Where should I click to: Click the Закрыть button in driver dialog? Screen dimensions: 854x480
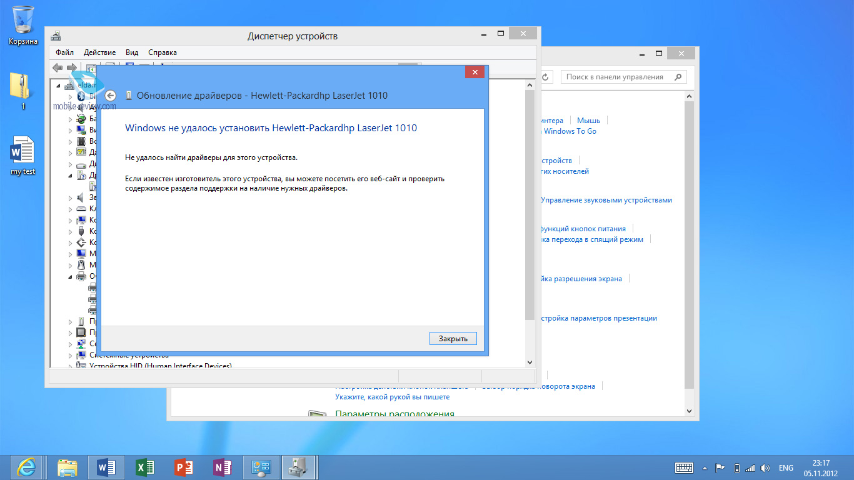tap(453, 338)
